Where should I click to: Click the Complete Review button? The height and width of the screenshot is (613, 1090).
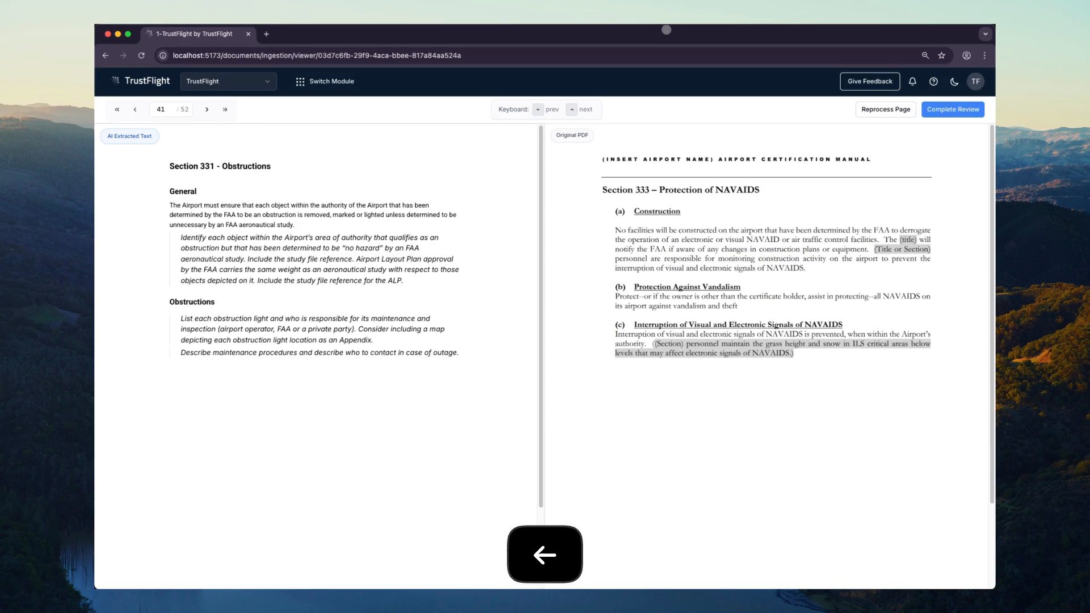(x=953, y=110)
